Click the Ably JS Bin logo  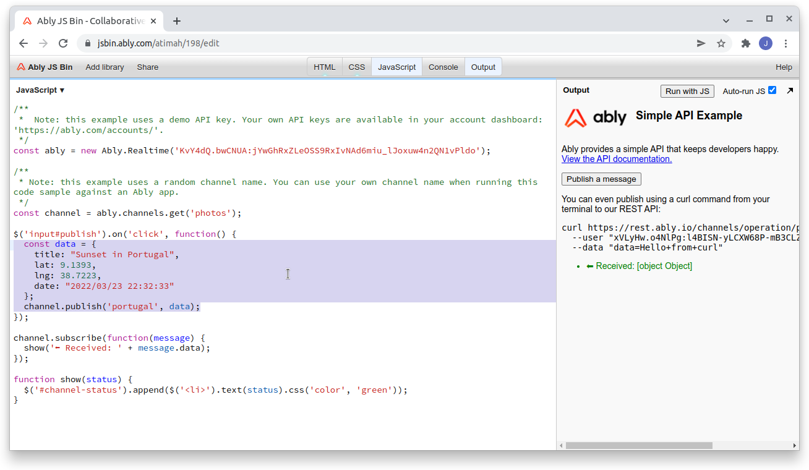click(x=45, y=67)
